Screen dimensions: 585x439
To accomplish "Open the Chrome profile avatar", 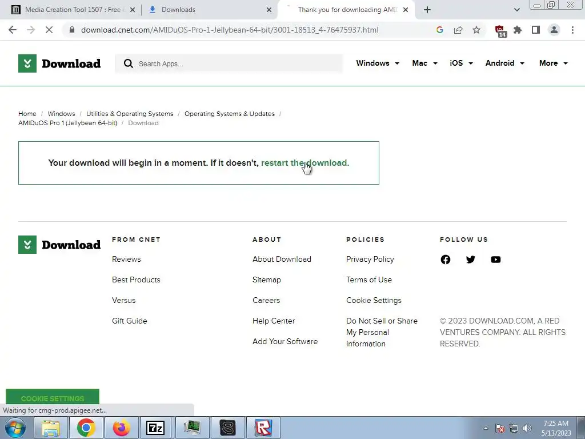I will [x=554, y=30].
